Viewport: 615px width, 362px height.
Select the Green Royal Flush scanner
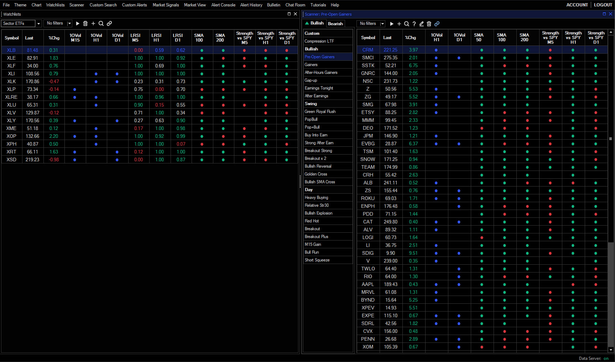tap(320, 112)
